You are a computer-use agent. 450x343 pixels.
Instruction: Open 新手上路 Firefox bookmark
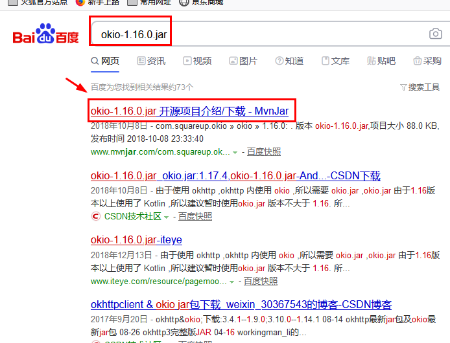coord(97,3)
